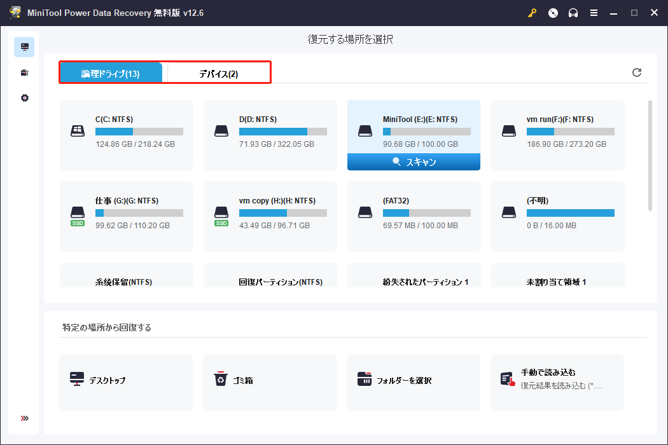Select vm copy (H:)(H: NTFS) label
668x445 pixels.
277,201
